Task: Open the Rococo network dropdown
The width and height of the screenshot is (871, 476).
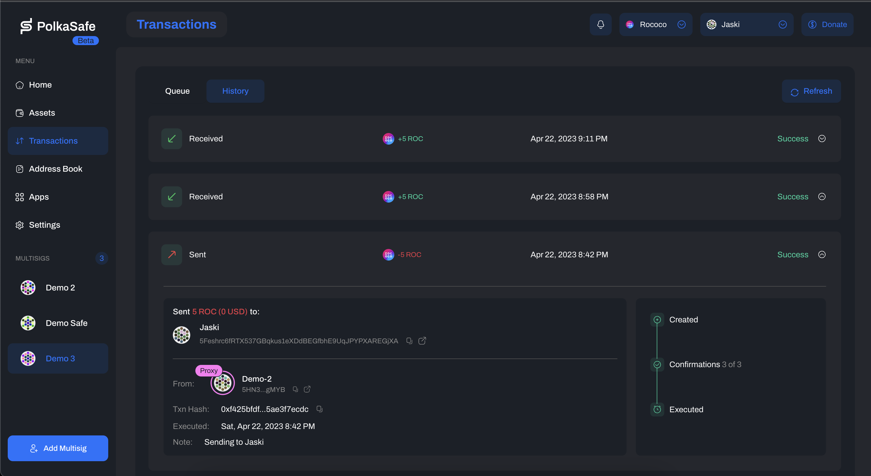Action: (655, 24)
